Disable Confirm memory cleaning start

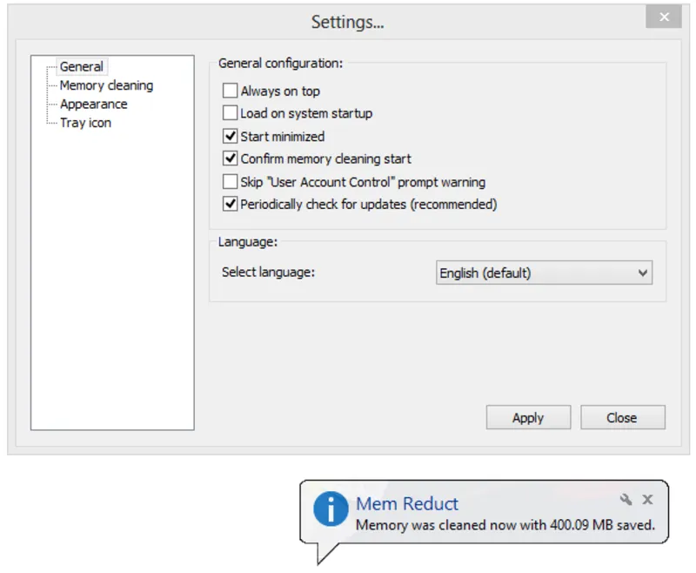point(231,158)
